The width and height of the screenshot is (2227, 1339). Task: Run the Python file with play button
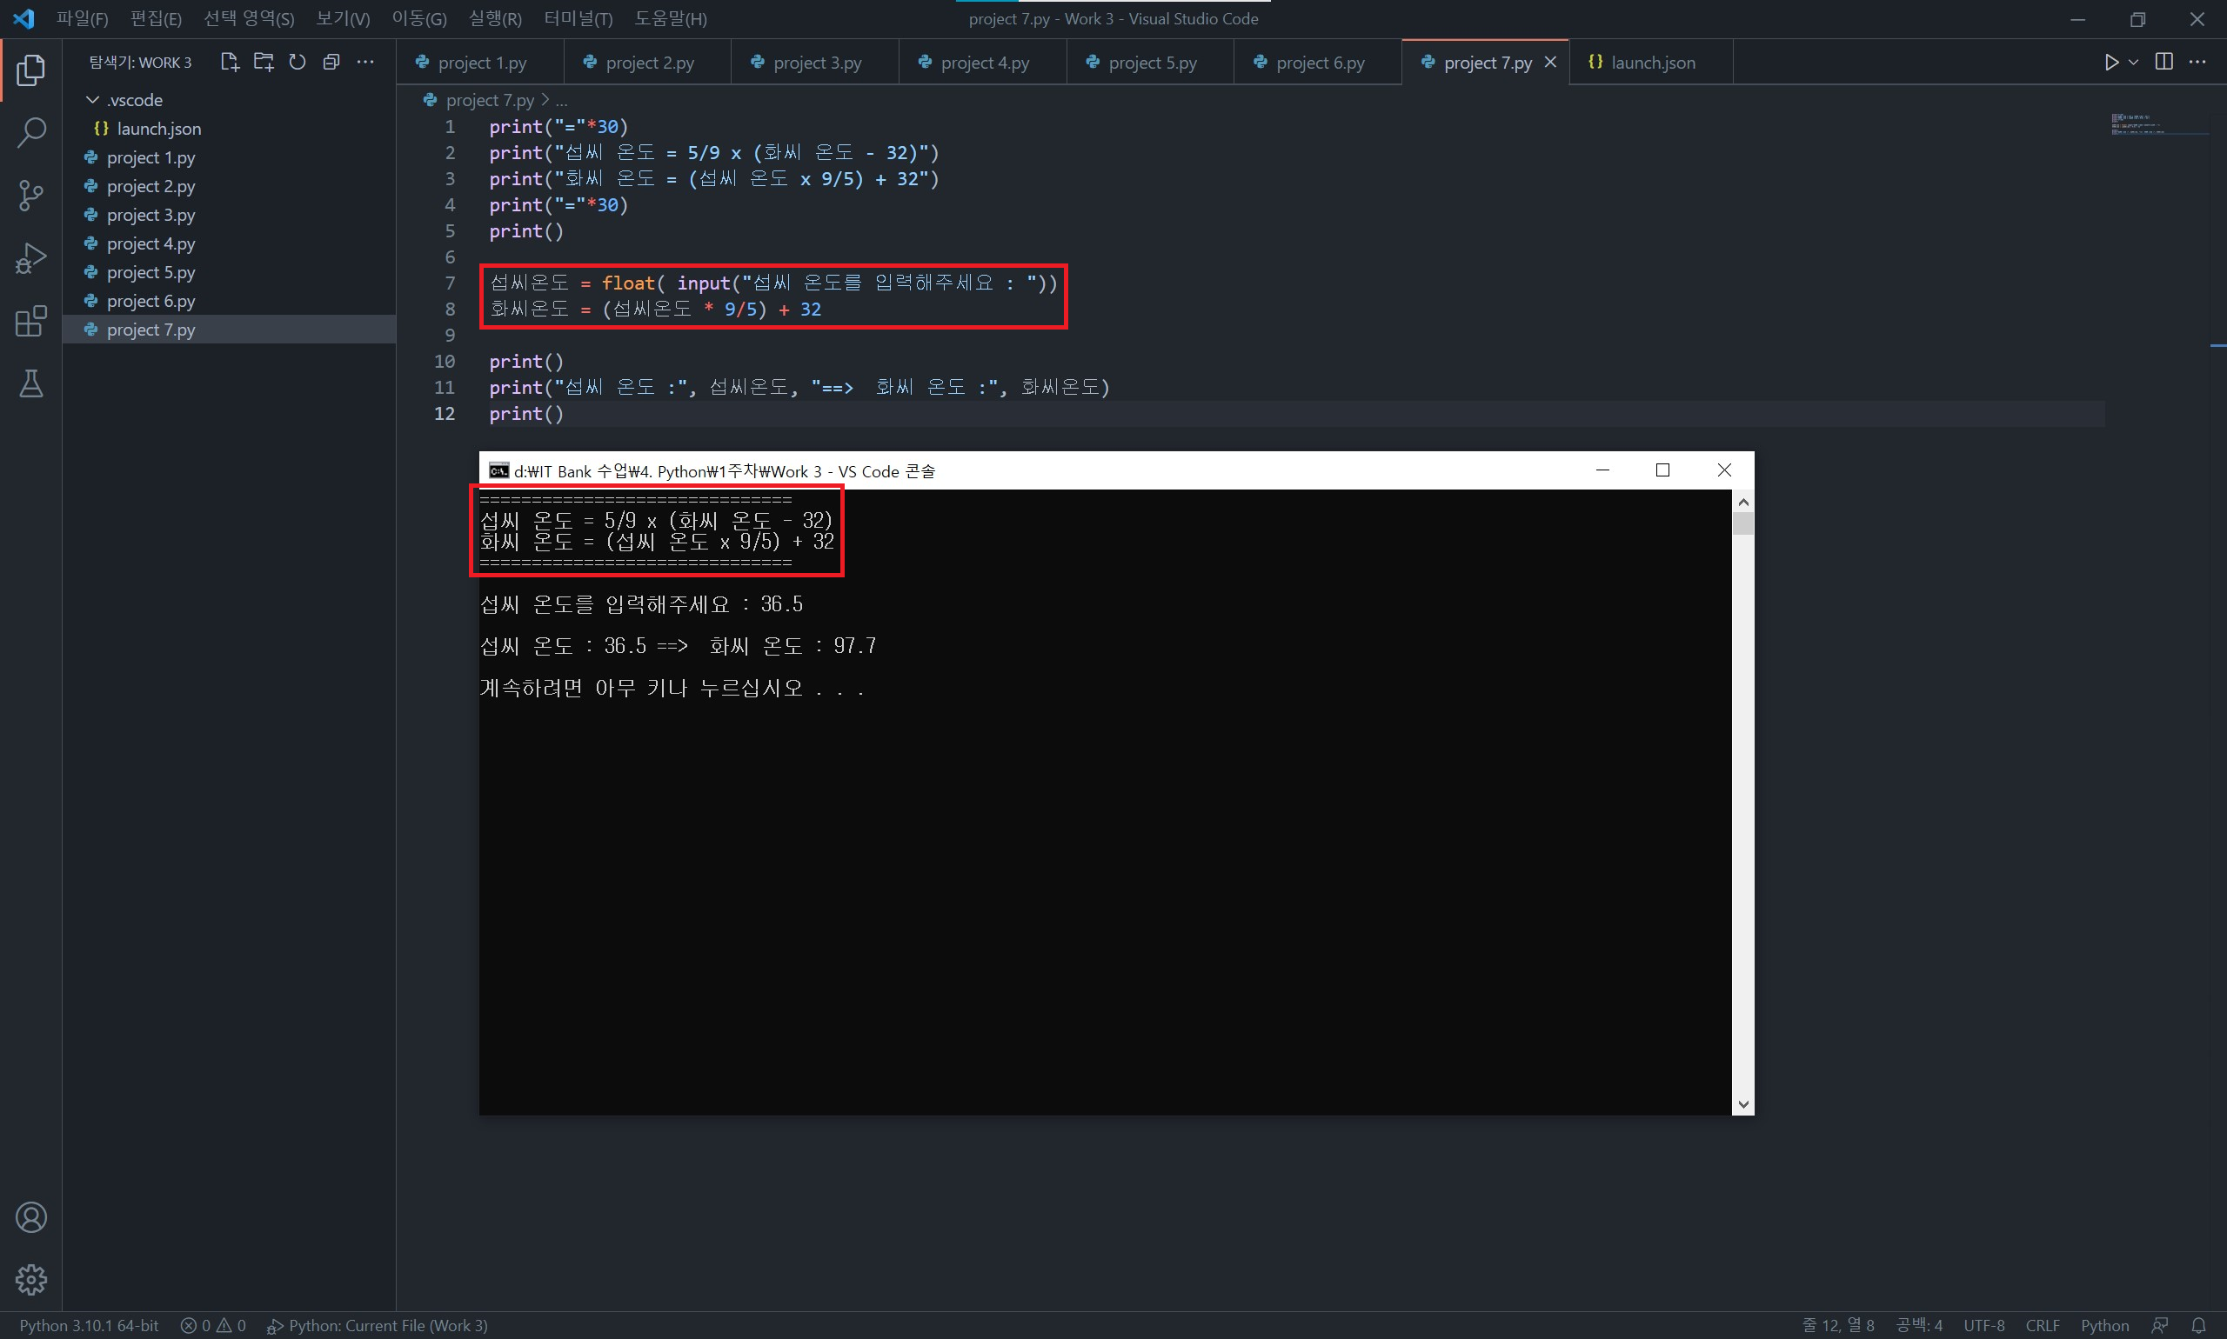[x=2110, y=63]
